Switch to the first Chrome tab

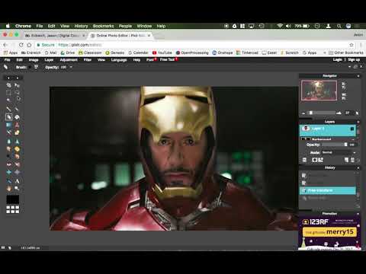click(x=55, y=36)
